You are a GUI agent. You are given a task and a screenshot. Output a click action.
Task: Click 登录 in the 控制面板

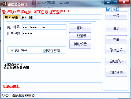tap(116, 16)
